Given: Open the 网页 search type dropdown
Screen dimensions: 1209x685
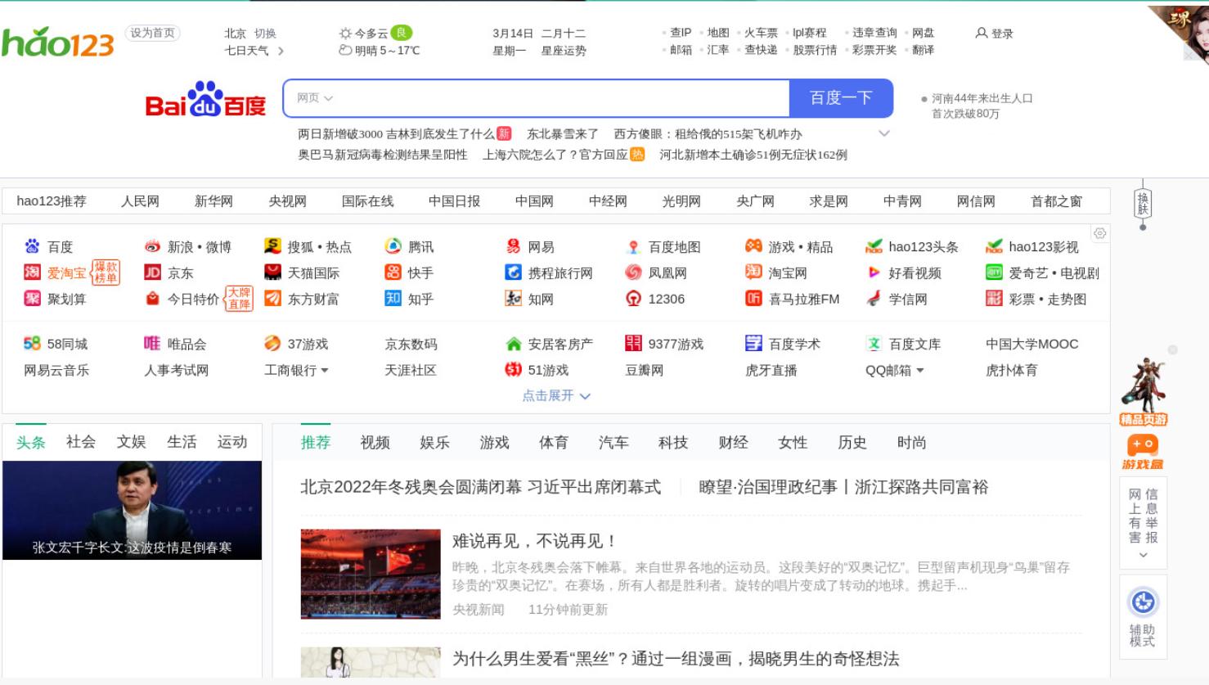Looking at the screenshot, I should coord(315,98).
